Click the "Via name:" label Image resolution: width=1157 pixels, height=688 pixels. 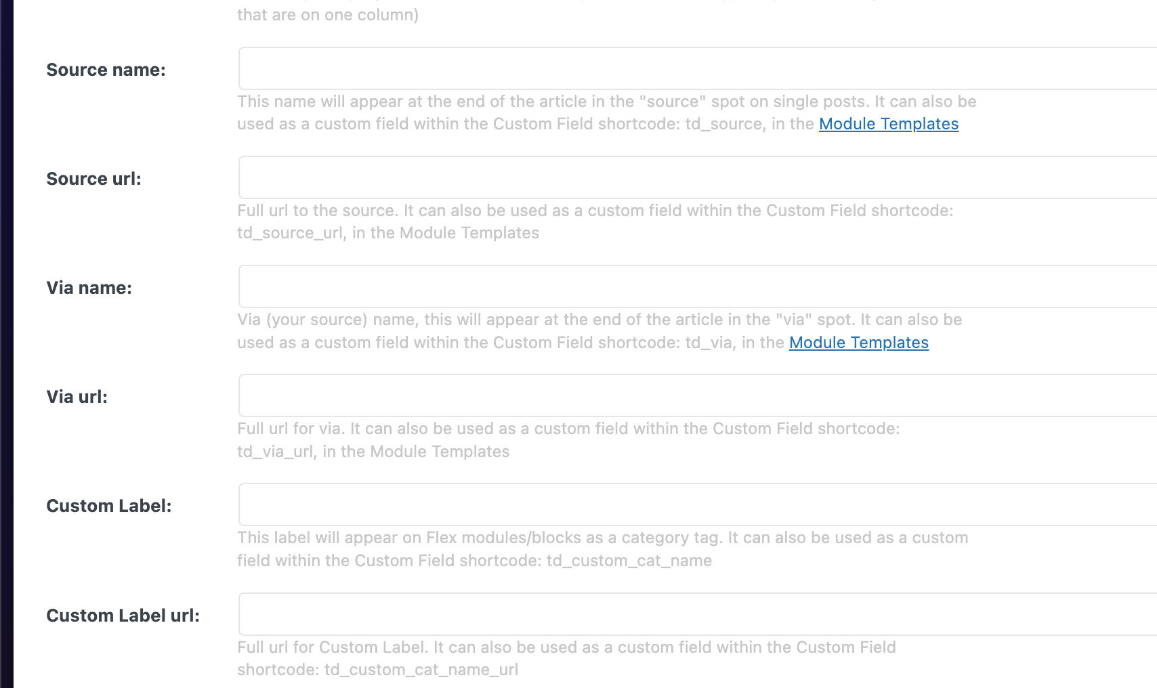click(x=89, y=288)
